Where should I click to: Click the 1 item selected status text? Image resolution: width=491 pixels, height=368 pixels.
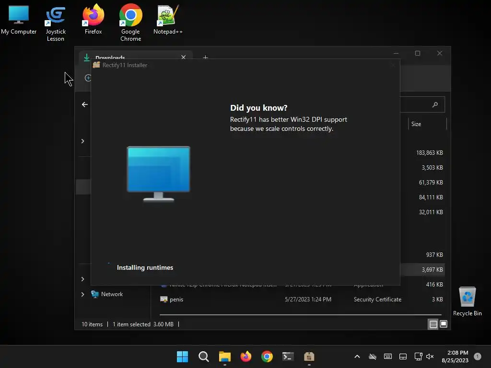(x=131, y=324)
